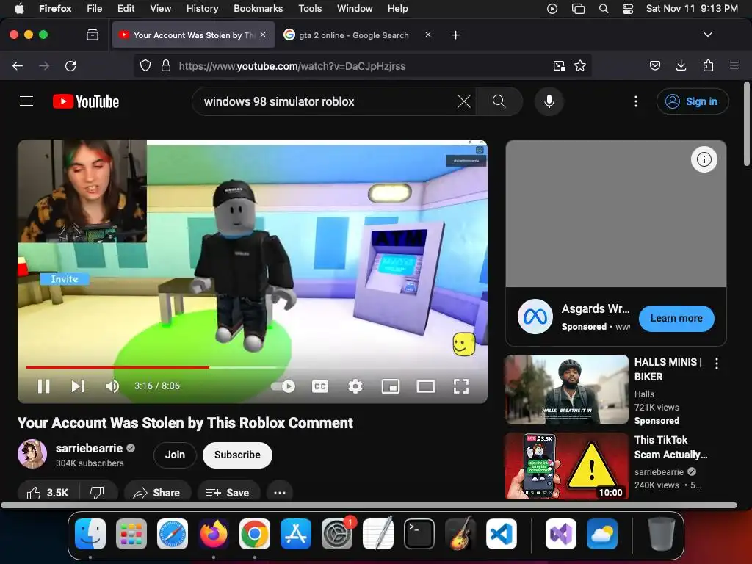Click Learn more on Asgards ad
Viewport: 752px width, 564px height.
pyautogui.click(x=676, y=318)
